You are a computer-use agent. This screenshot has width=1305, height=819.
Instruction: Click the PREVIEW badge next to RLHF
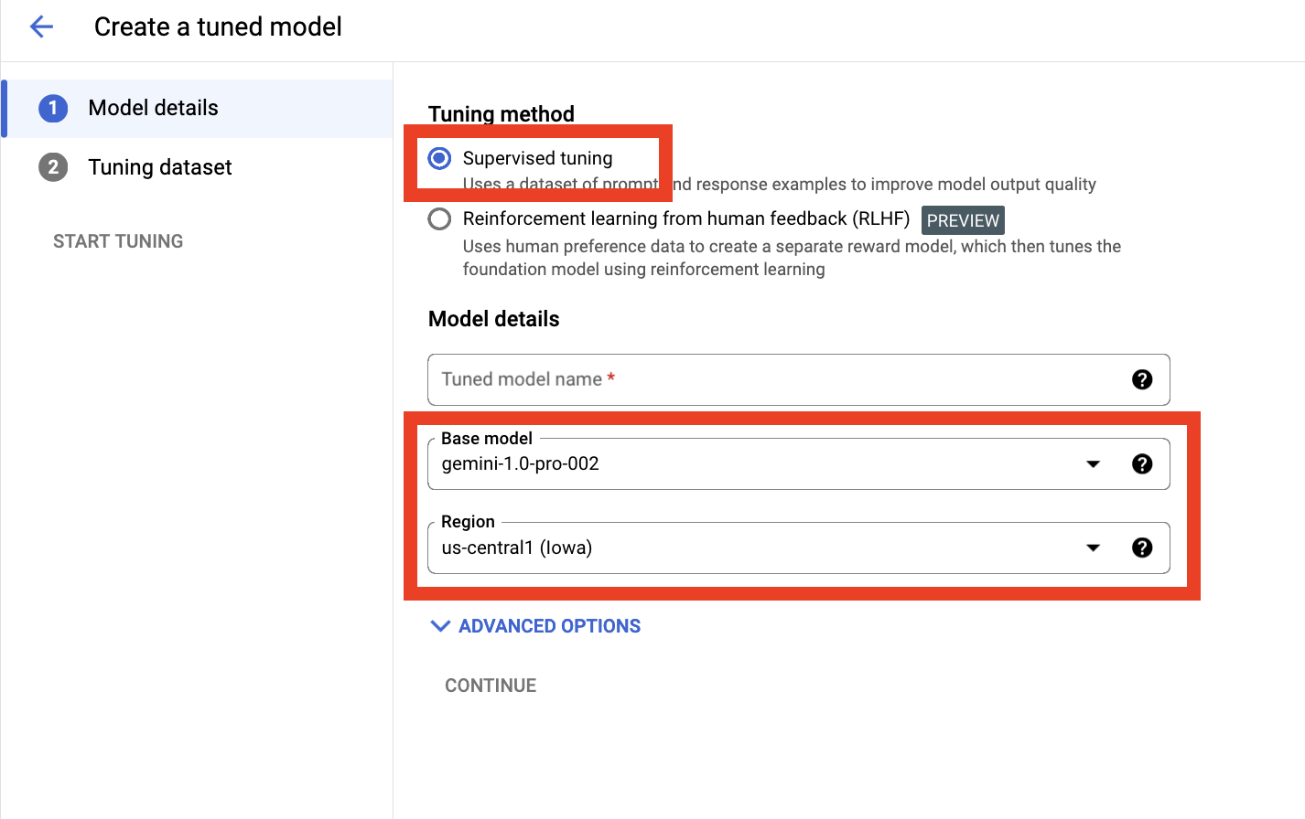click(x=963, y=220)
